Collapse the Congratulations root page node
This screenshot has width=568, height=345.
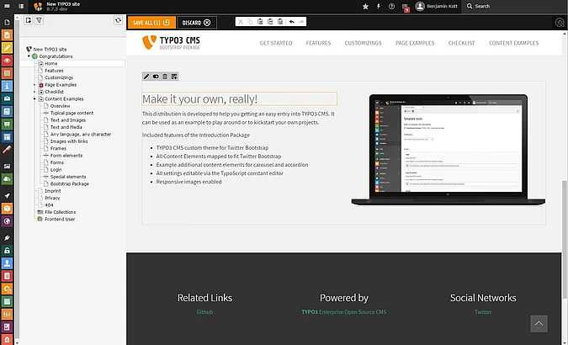click(28, 56)
